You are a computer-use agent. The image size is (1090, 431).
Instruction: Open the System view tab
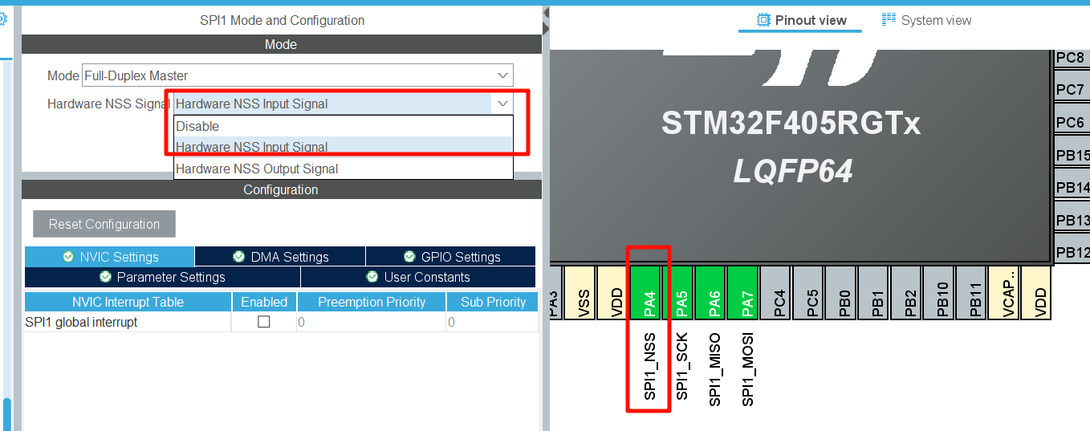point(926,20)
